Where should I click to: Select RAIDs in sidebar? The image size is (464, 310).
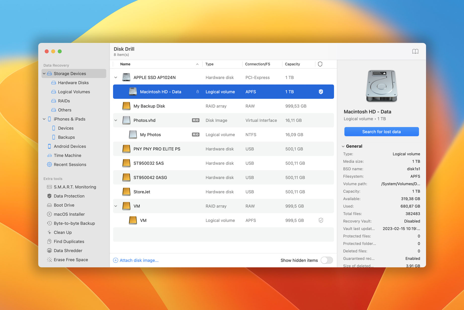pyautogui.click(x=64, y=101)
